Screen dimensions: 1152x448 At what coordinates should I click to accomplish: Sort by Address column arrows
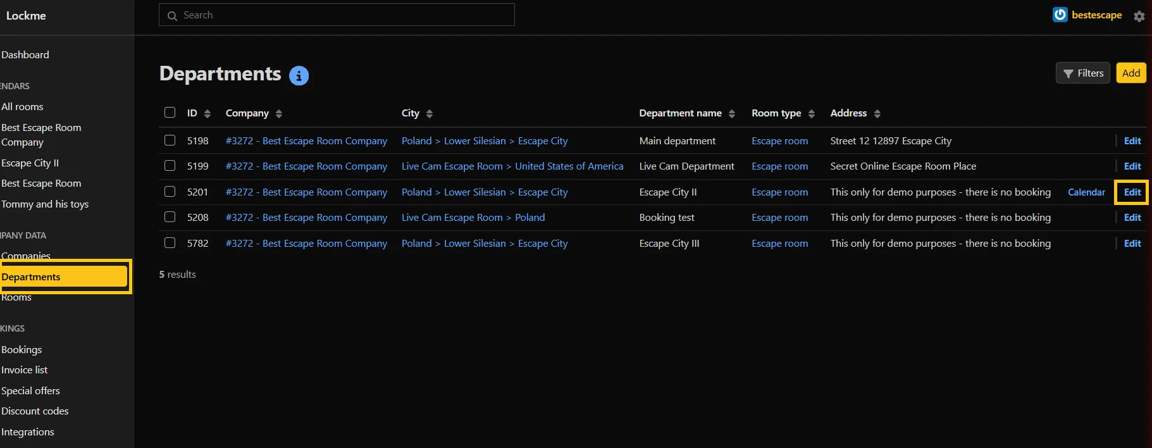pyautogui.click(x=877, y=114)
